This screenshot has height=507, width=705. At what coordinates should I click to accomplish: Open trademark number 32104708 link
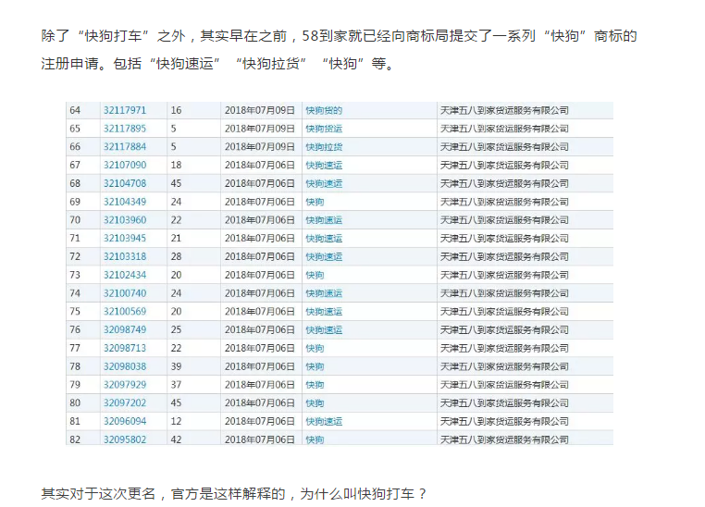click(125, 183)
